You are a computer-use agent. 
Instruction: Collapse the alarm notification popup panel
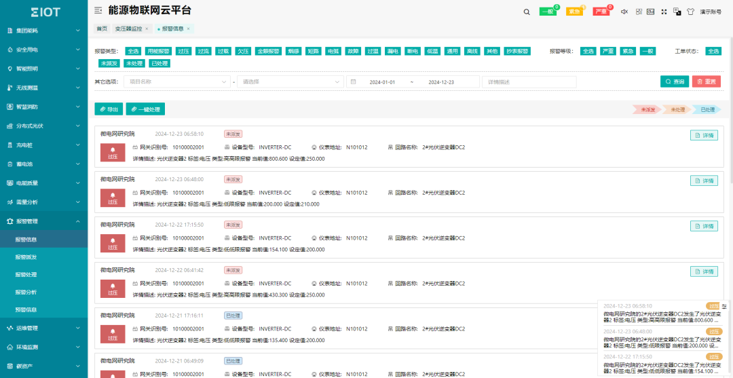724,307
